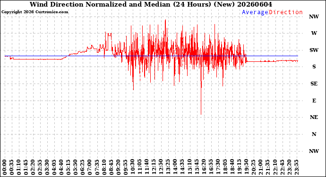Click the 01:10 time axis label
Viewport: 326px width, 177px height.
[19, 168]
